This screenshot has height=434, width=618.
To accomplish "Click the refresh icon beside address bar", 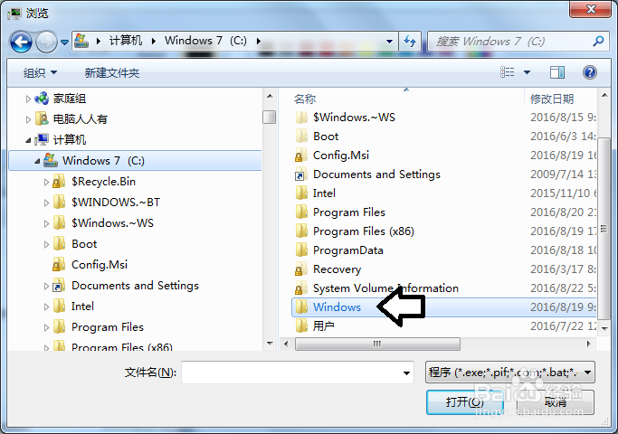I will click(410, 42).
